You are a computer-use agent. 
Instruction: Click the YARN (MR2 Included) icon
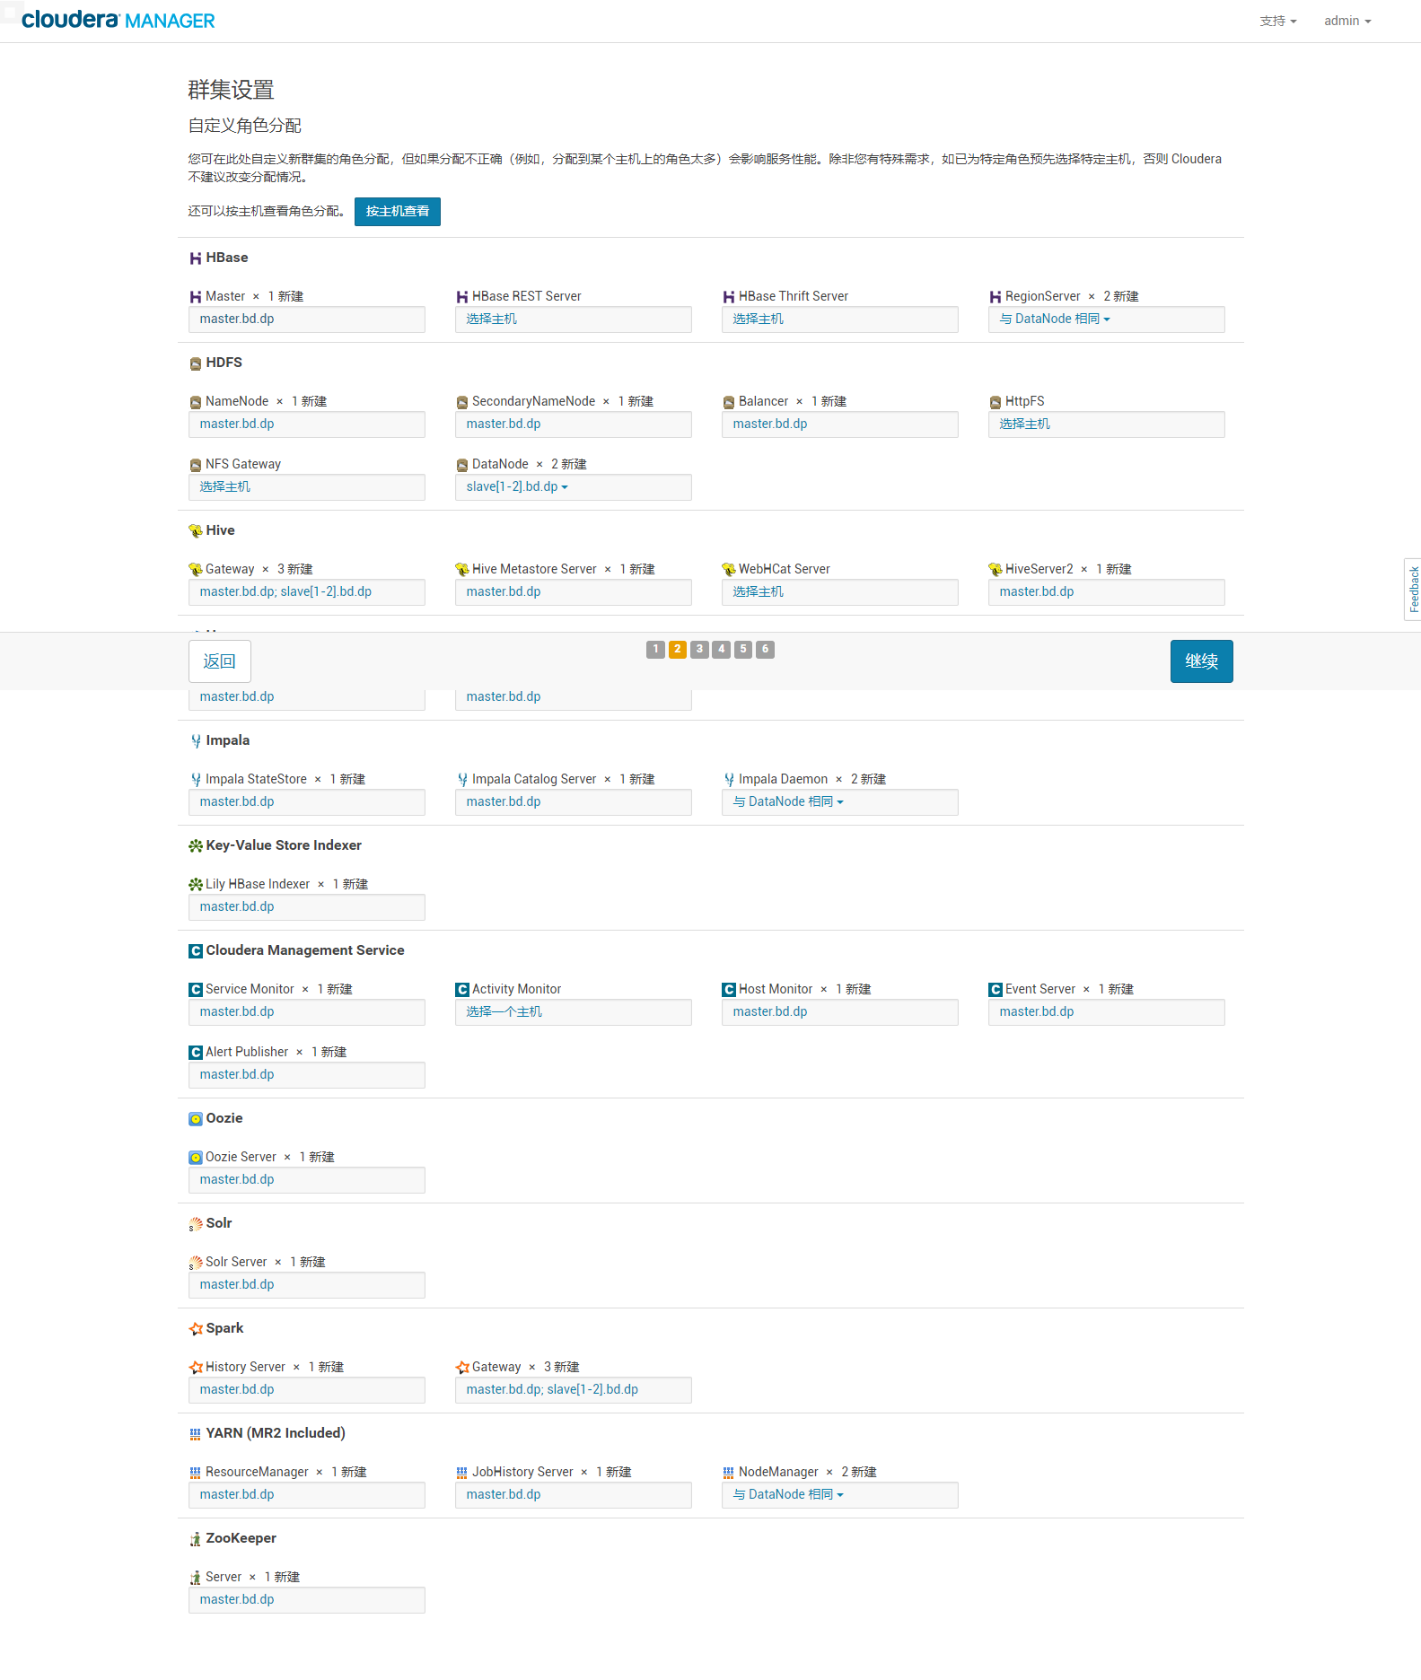[195, 1434]
